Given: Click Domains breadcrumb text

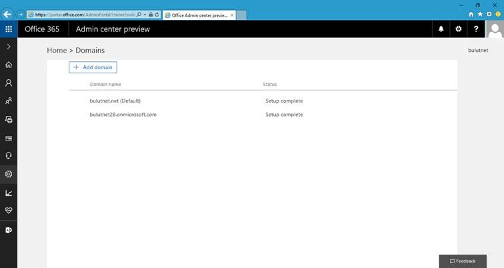Looking at the screenshot, I should (x=90, y=51).
